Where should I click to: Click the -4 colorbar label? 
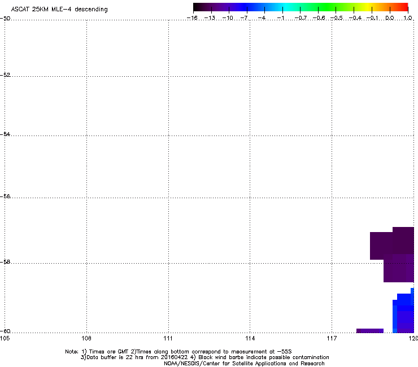pyautogui.click(x=262, y=18)
